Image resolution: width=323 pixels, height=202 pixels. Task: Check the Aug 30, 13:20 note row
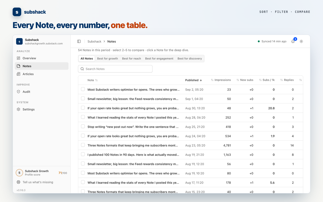click(x=83, y=108)
